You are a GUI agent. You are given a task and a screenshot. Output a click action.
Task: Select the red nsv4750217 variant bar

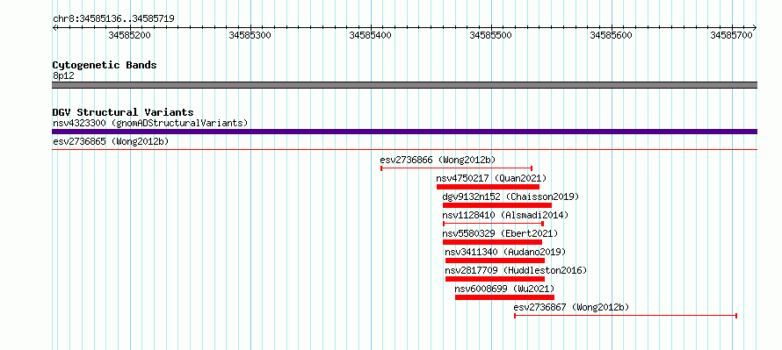488,187
